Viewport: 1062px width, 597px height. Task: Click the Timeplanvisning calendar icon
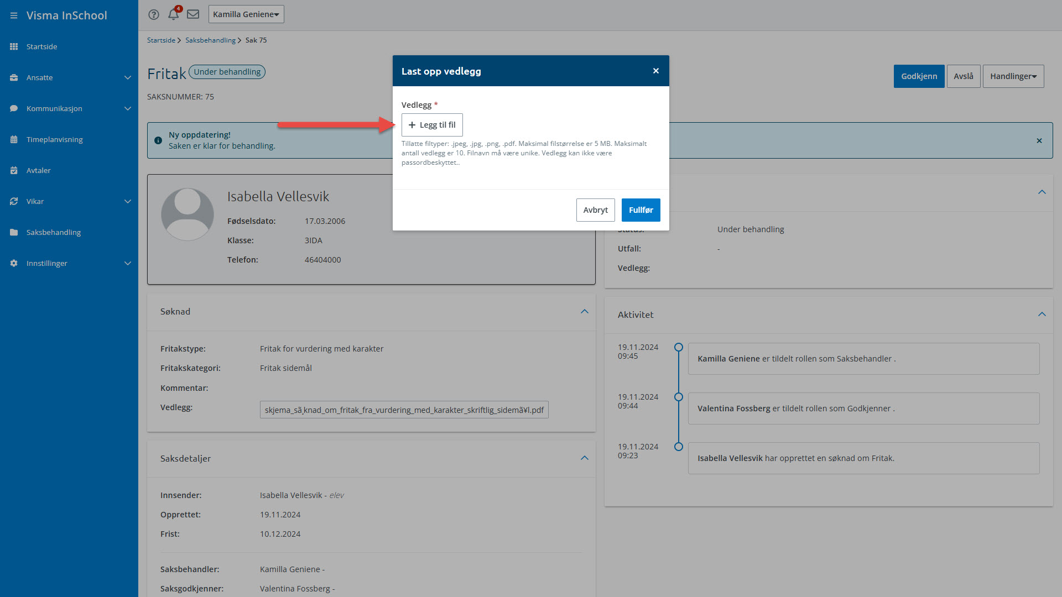point(14,139)
